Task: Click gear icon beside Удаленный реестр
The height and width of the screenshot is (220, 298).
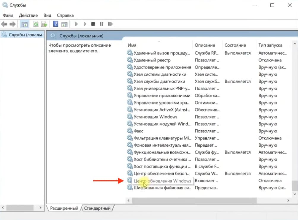Action: (130, 60)
